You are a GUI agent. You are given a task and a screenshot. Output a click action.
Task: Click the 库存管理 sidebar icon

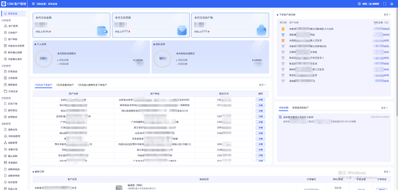[x=5, y=182]
